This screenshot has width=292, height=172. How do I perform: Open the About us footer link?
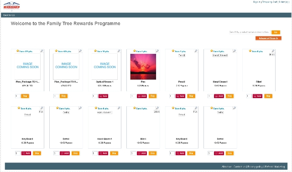226,167
